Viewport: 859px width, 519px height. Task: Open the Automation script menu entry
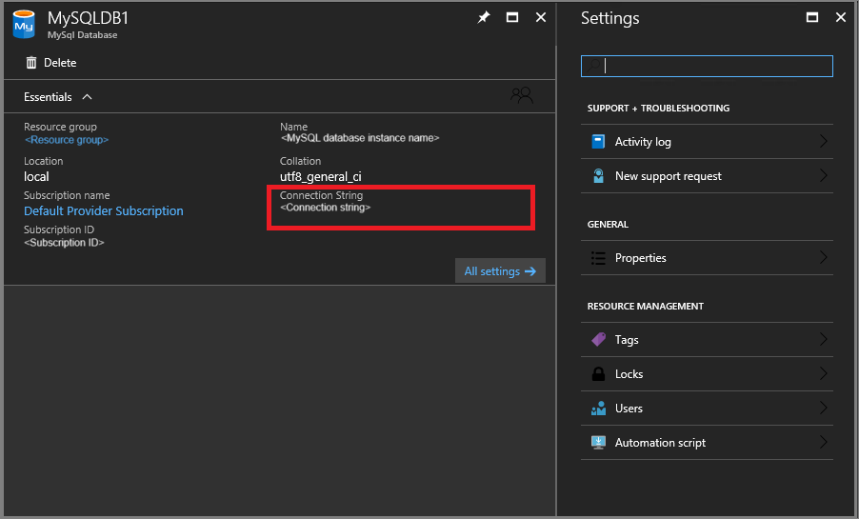(660, 443)
